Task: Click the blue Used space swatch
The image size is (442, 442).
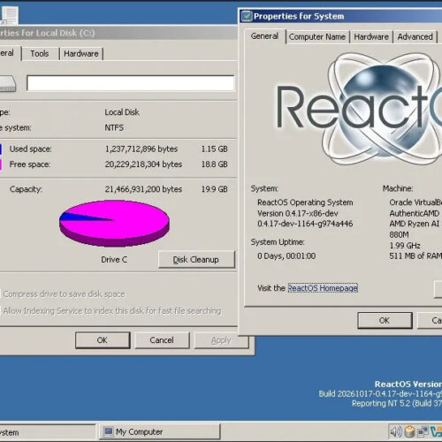Action: pos(1,149)
